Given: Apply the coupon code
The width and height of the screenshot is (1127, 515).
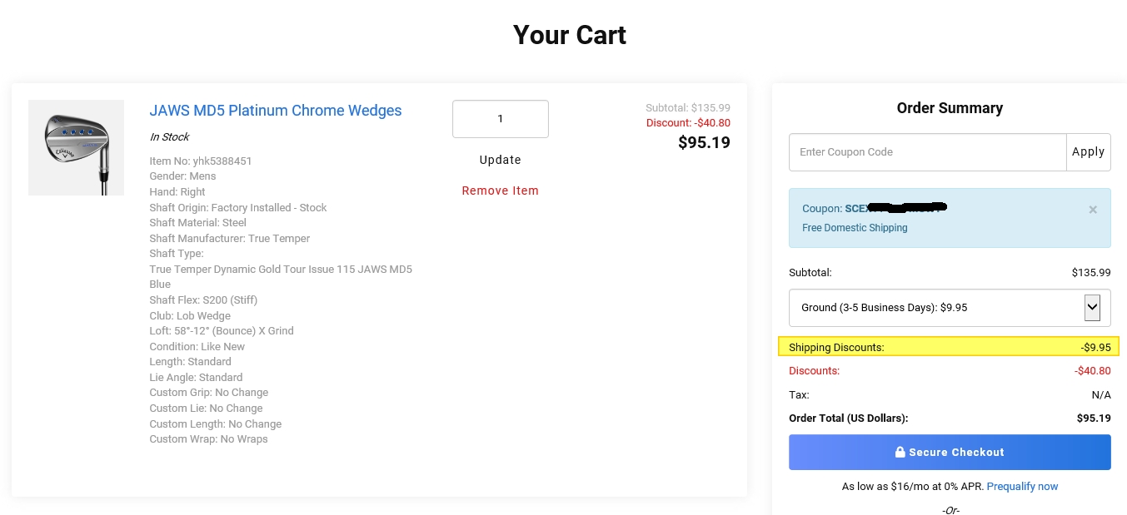Looking at the screenshot, I should [x=1088, y=152].
